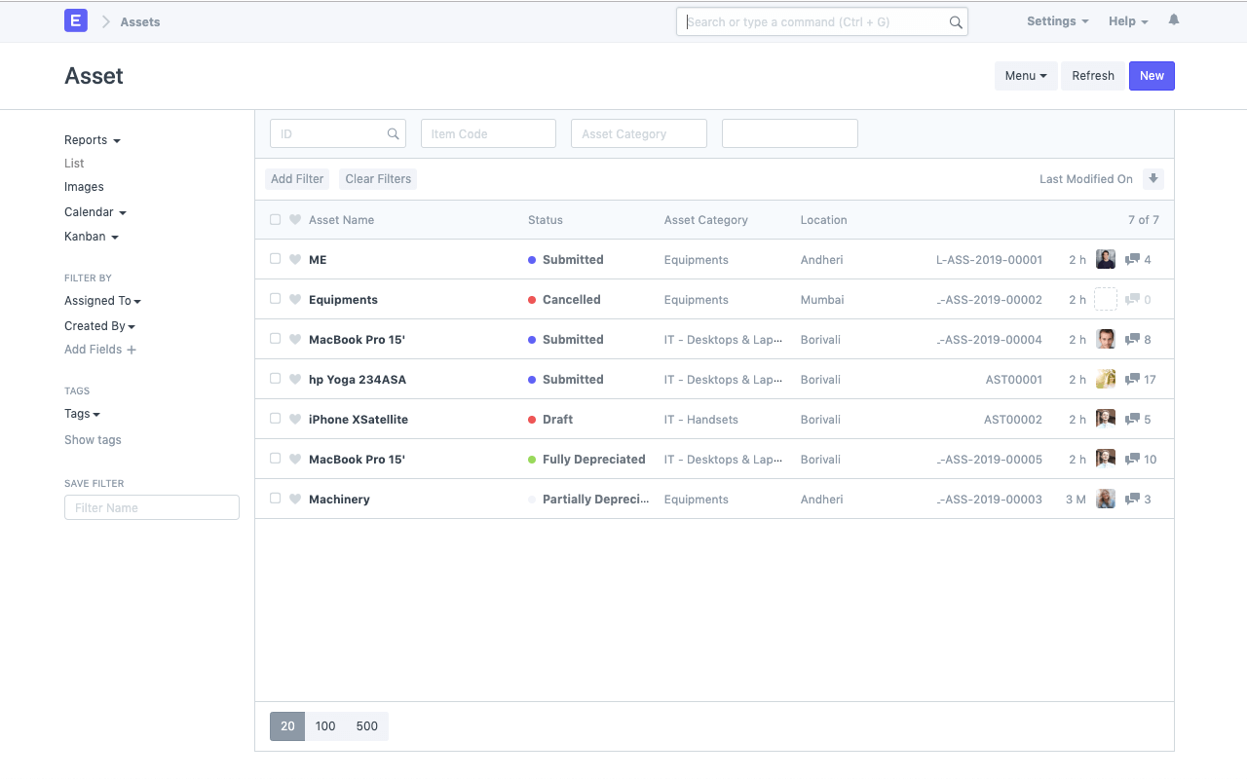Screen dimensions: 1247x779
Task: Open the notifications bell icon
Action: (1174, 20)
